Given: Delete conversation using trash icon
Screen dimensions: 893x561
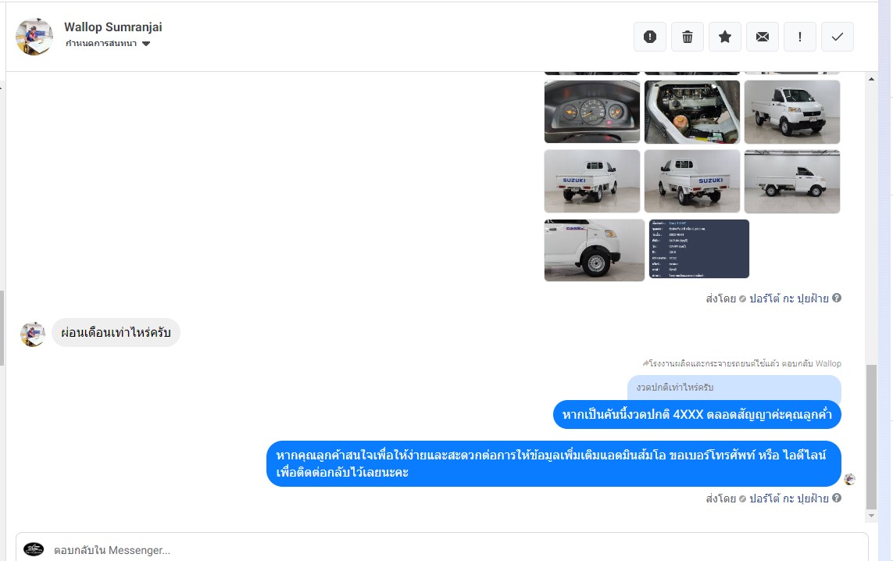Looking at the screenshot, I should 688,37.
